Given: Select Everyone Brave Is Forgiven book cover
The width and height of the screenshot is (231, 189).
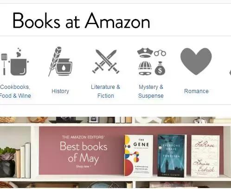Looking at the screenshot, I should 172,156.
